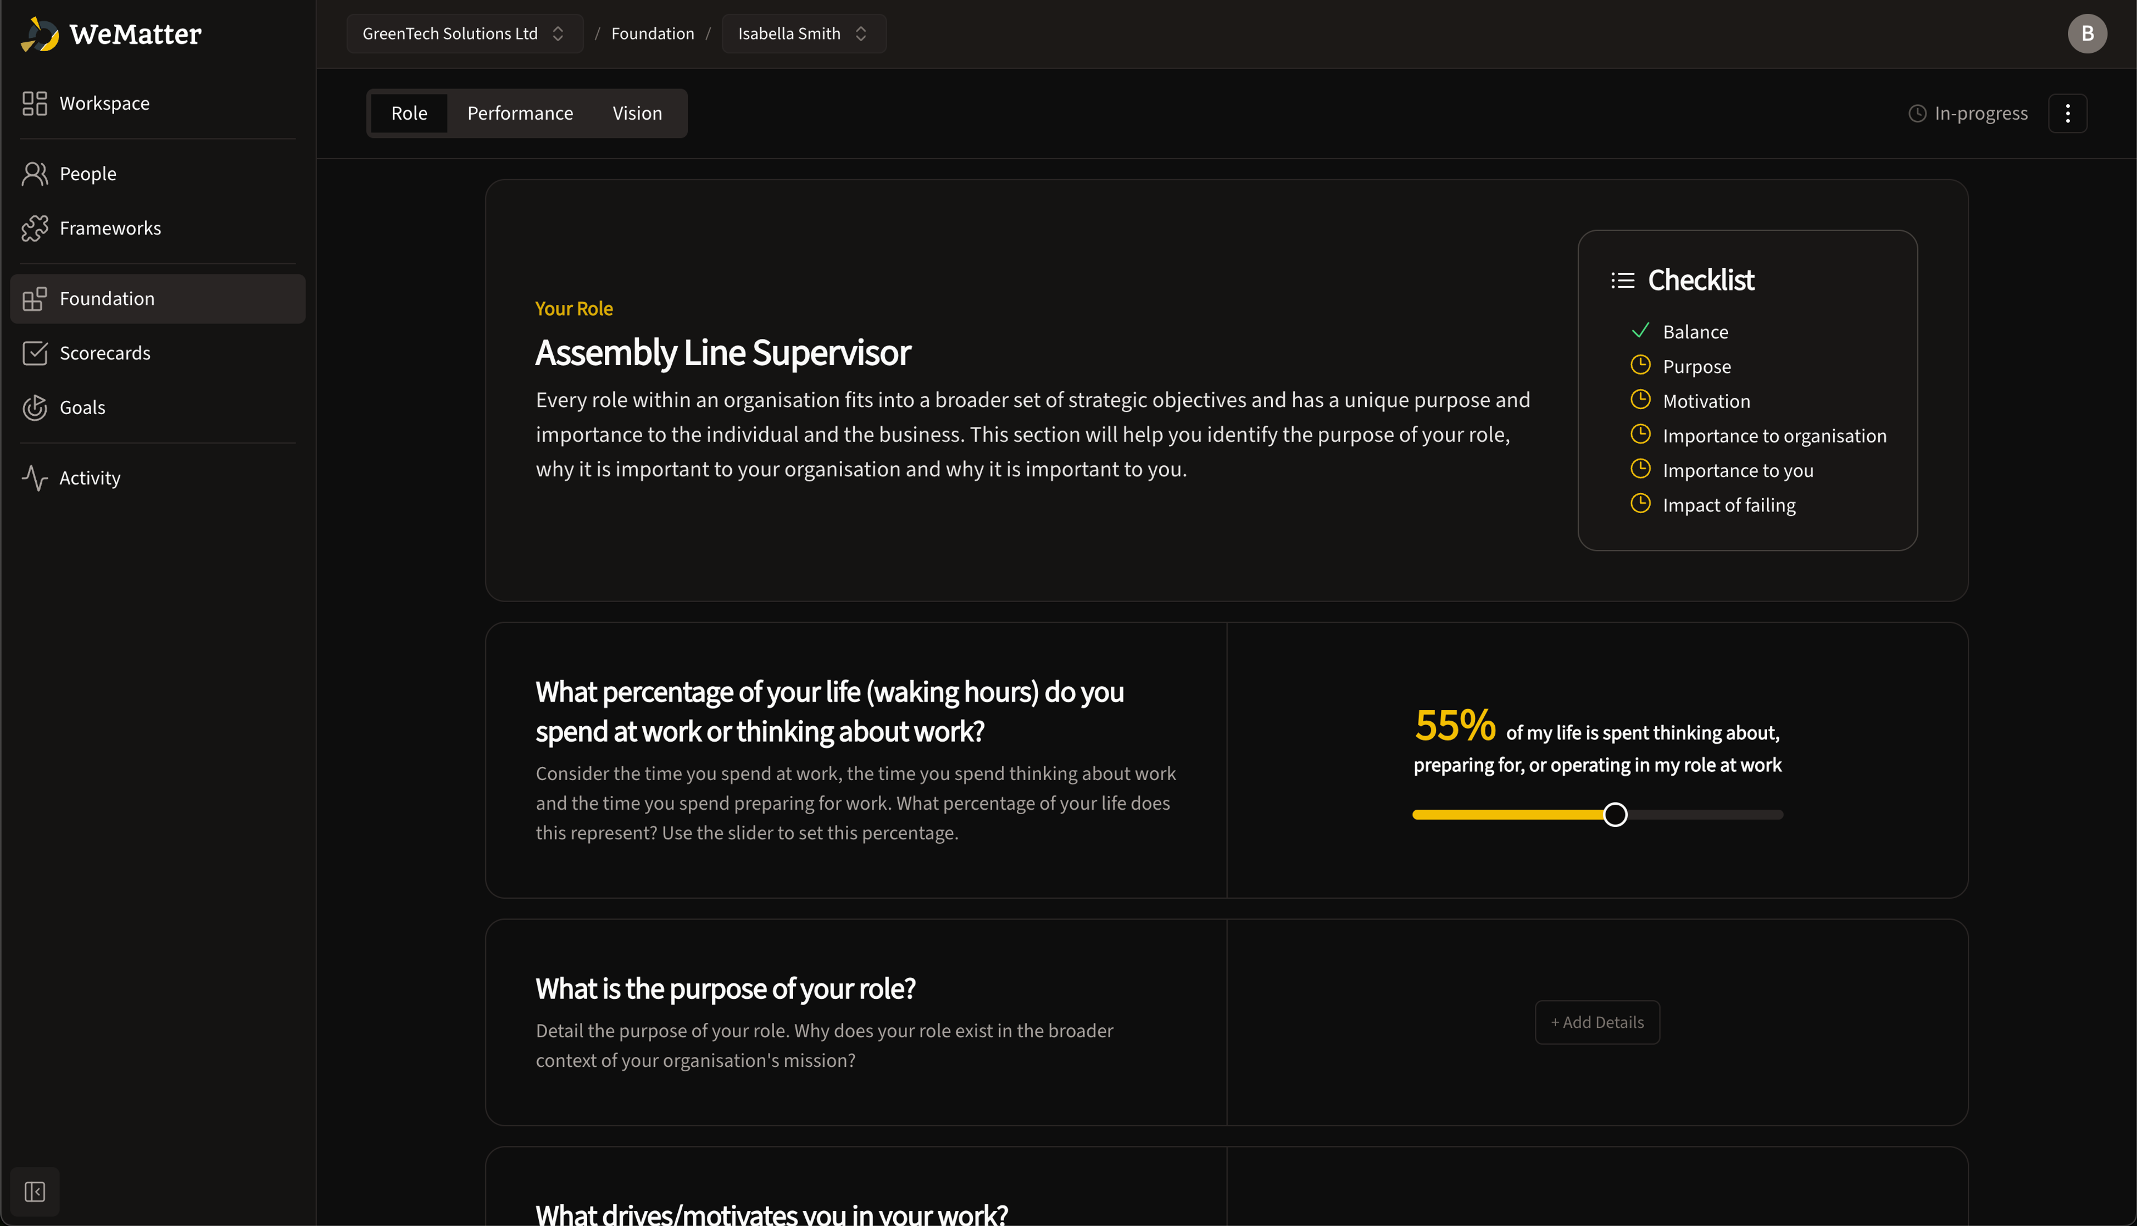Click Impact of failing checklist item
Viewport: 2137px width, 1226px height.
coord(1729,504)
